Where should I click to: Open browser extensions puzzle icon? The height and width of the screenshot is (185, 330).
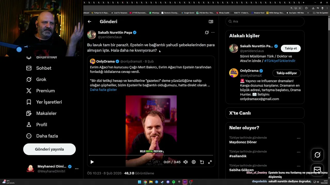point(306,8)
